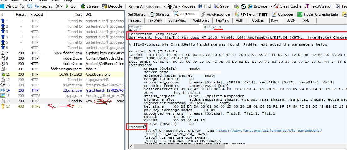This screenshot has width=347, height=150.
Task: Click the WinConfig toolbar button
Action: click(12, 6)
